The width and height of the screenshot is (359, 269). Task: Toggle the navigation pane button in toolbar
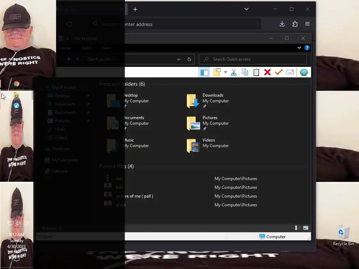[x=204, y=73]
